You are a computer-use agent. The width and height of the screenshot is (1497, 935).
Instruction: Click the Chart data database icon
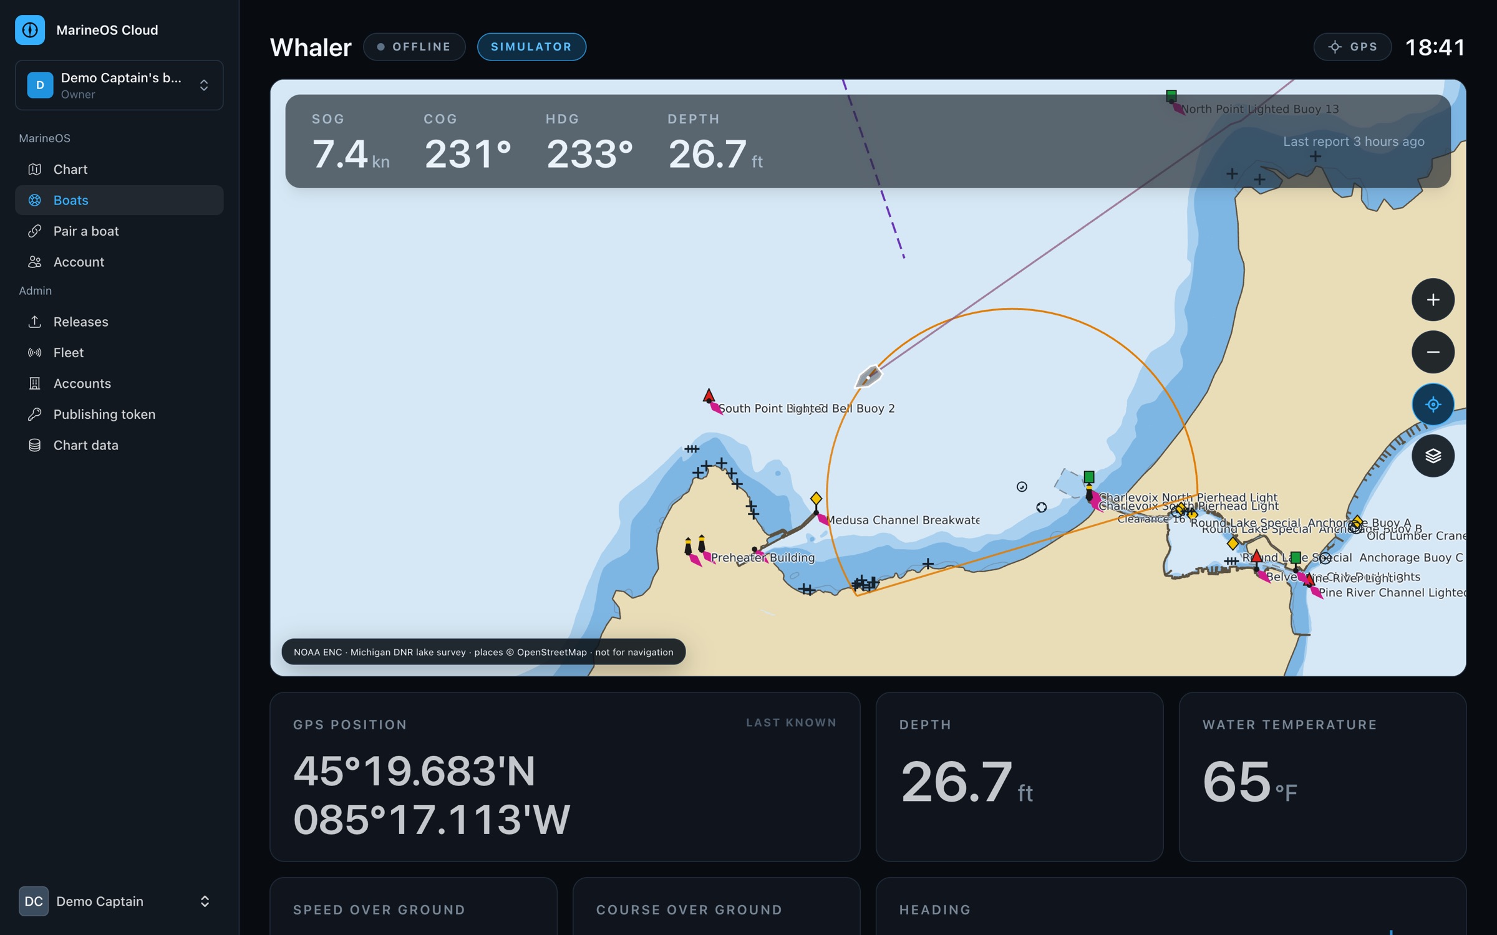coord(35,445)
